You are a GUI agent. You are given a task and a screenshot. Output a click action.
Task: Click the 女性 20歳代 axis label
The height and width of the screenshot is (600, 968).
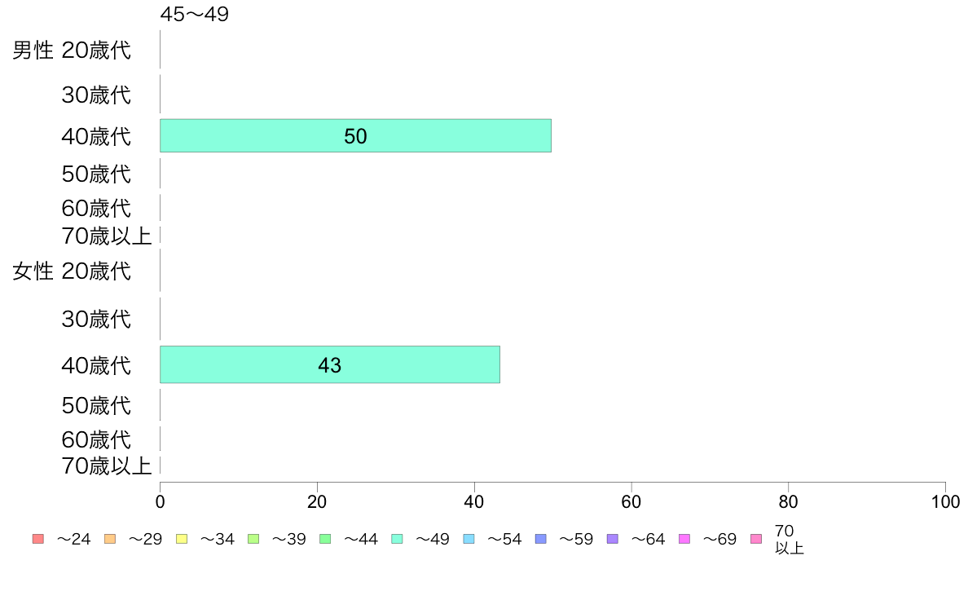point(72,271)
